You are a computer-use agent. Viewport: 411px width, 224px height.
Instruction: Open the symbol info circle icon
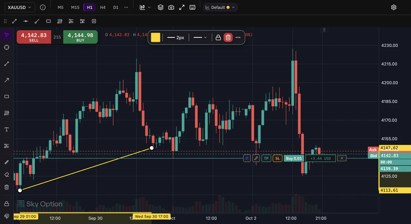pos(43,7)
